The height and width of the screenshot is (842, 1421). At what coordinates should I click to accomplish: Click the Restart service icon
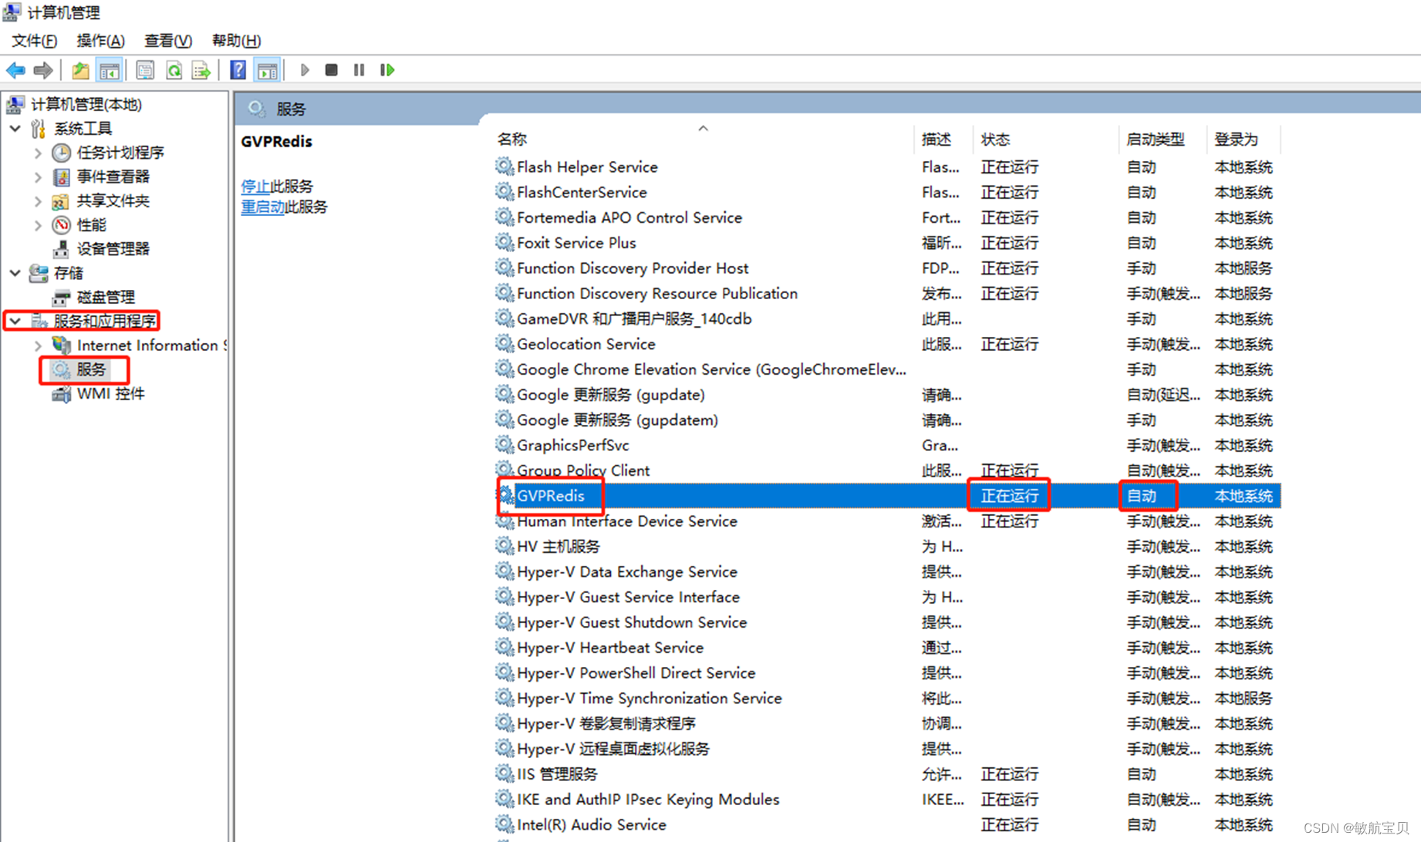click(387, 70)
